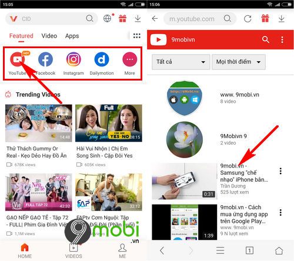The image size is (294, 261).
Task: Click Trần Dương uploader name
Action: (233, 186)
